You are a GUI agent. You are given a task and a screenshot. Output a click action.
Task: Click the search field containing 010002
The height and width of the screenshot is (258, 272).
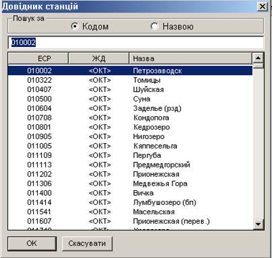pyautogui.click(x=135, y=42)
